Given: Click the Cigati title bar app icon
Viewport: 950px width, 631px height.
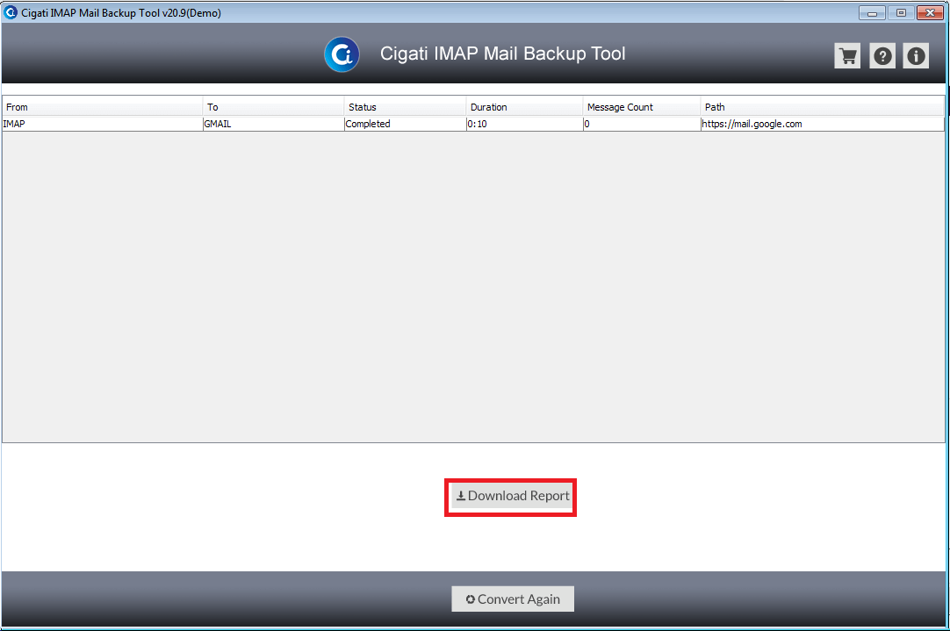Looking at the screenshot, I should click(11, 12).
